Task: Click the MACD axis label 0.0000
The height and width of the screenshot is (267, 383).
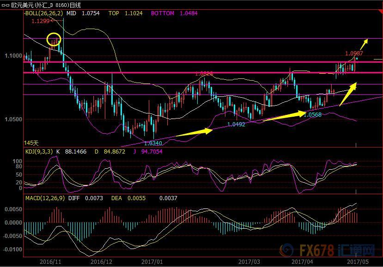Action: [13, 223]
